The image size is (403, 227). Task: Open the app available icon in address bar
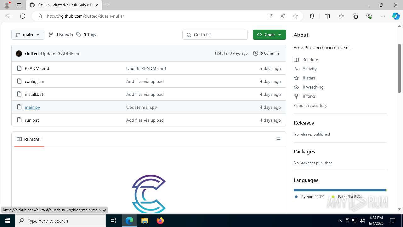270,16
